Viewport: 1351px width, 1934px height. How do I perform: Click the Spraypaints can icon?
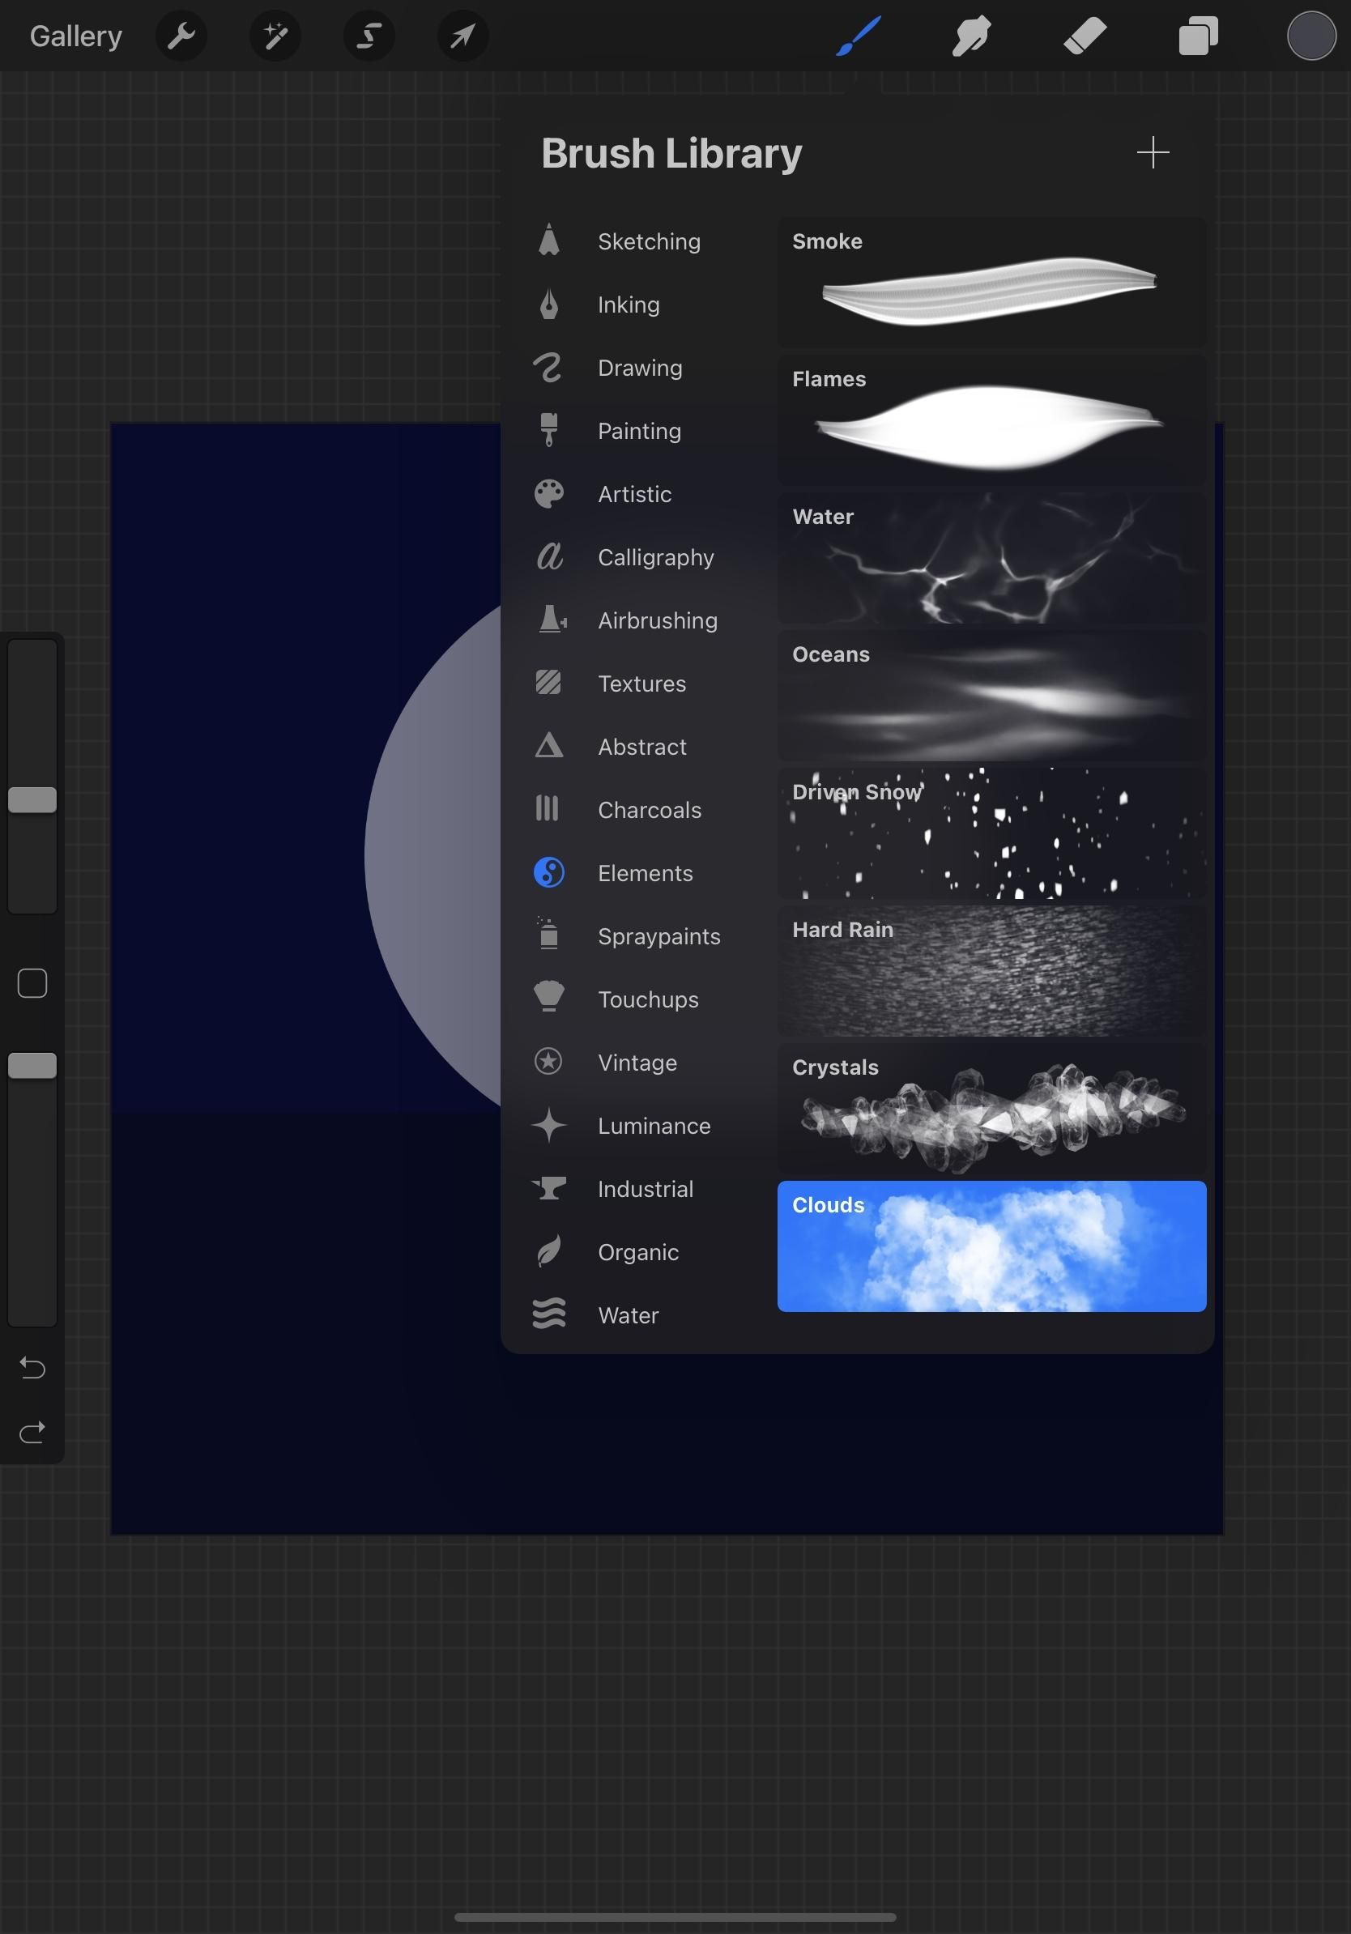coord(548,934)
